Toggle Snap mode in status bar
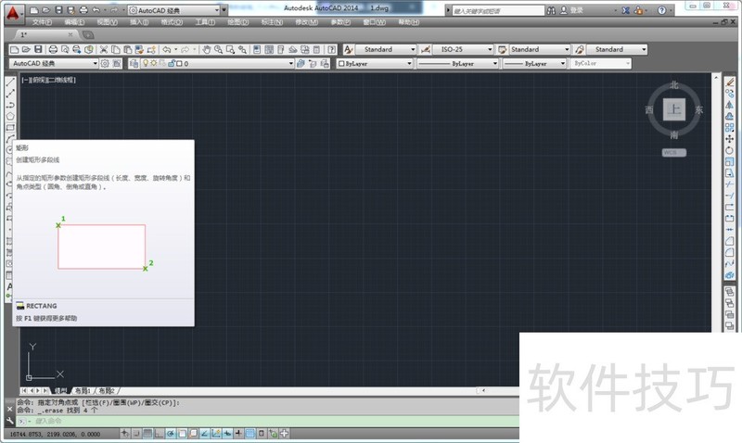The width and height of the screenshot is (742, 443). [136, 434]
